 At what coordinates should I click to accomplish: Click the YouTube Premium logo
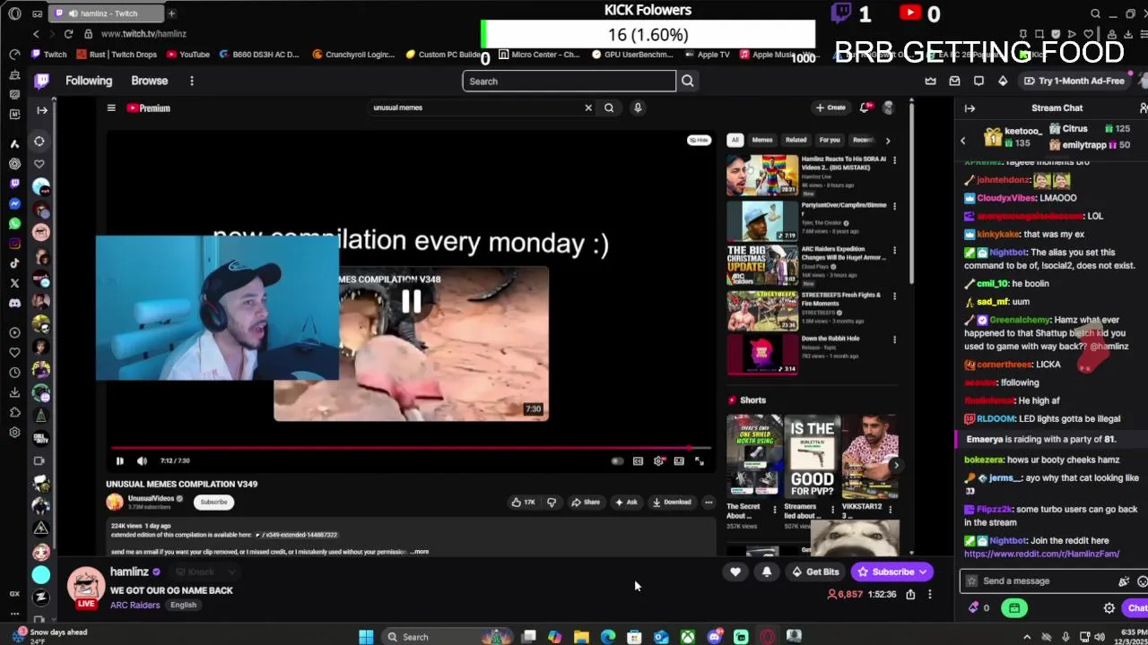point(148,108)
